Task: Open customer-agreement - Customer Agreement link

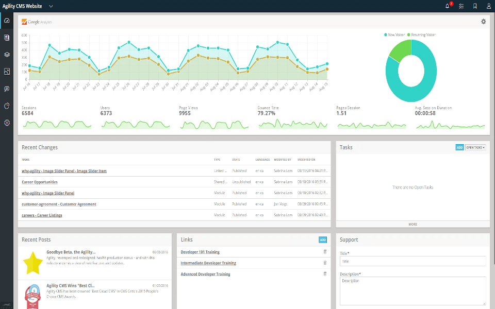Action: click(x=59, y=204)
